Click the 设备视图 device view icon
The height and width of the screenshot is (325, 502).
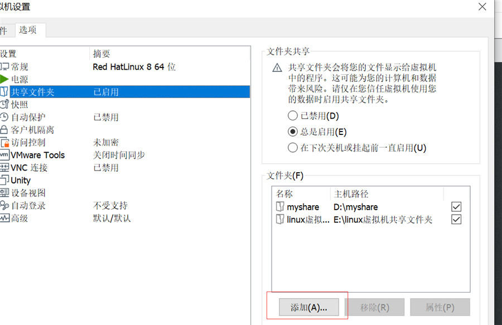click(x=4, y=192)
